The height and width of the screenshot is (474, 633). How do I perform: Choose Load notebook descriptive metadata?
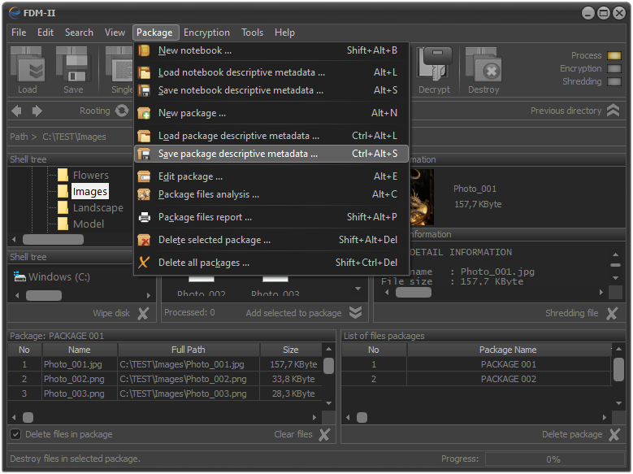[271, 72]
